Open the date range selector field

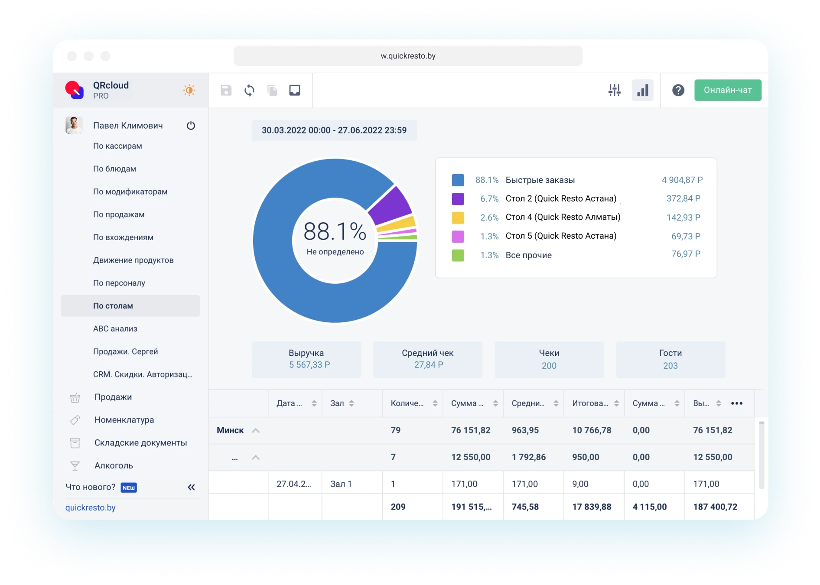pos(334,130)
